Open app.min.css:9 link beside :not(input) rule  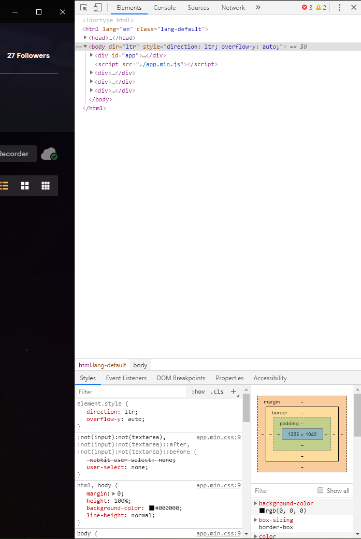(219, 437)
